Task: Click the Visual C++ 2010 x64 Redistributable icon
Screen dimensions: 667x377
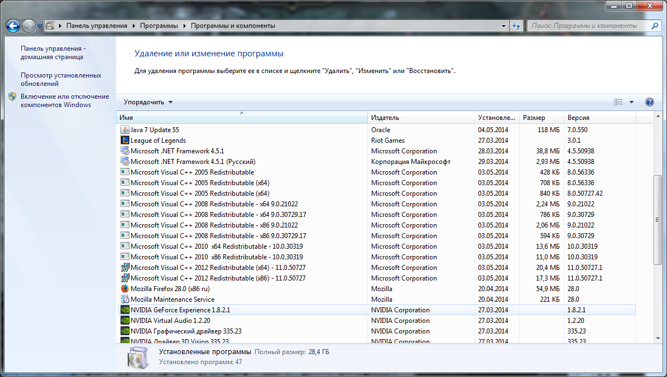Action: coord(124,246)
